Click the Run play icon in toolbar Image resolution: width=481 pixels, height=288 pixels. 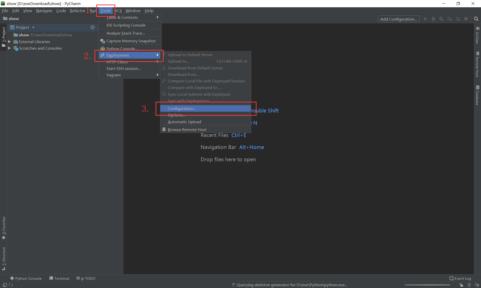[x=425, y=19]
